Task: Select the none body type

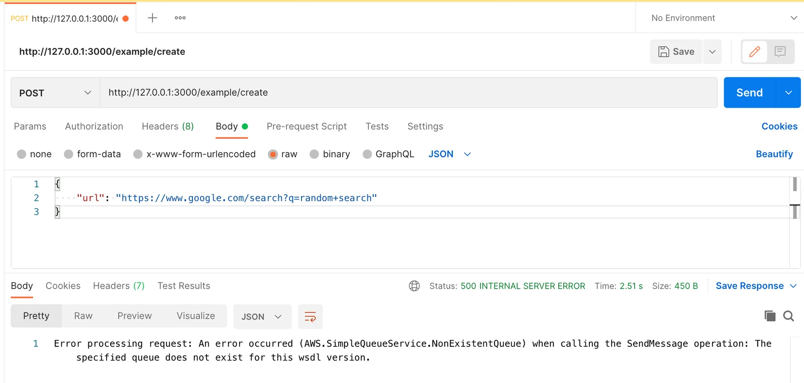Action: pos(34,154)
